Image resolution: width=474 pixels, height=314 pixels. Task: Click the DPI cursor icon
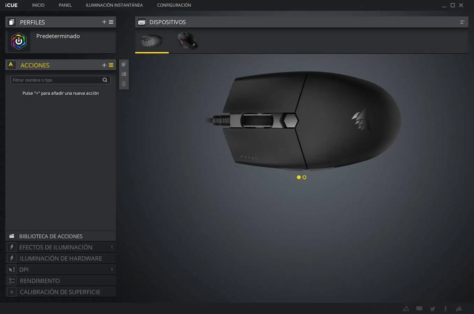(x=12, y=270)
